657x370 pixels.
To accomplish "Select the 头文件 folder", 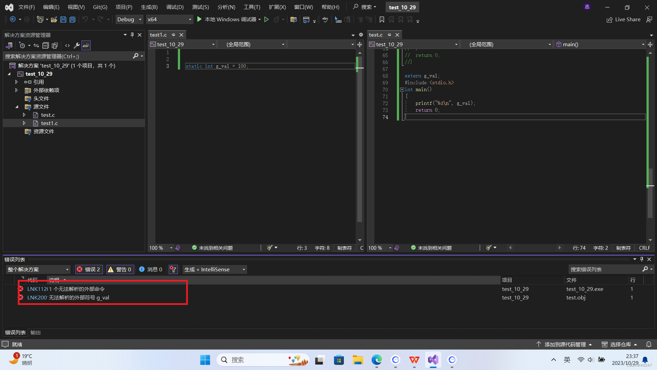I will click(41, 98).
